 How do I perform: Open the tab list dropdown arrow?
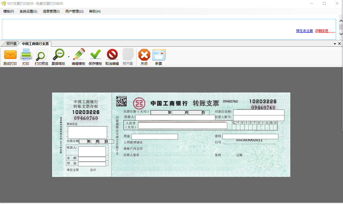[335, 44]
